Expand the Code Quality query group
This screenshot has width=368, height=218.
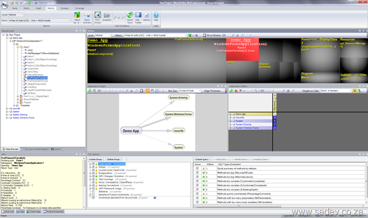coord(90,164)
